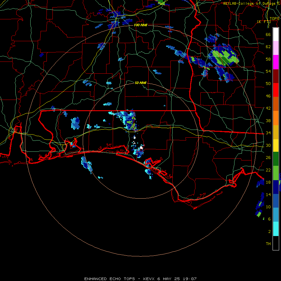Click the K FT units label
The height and width of the screenshot is (281, 281).
pos(264,22)
